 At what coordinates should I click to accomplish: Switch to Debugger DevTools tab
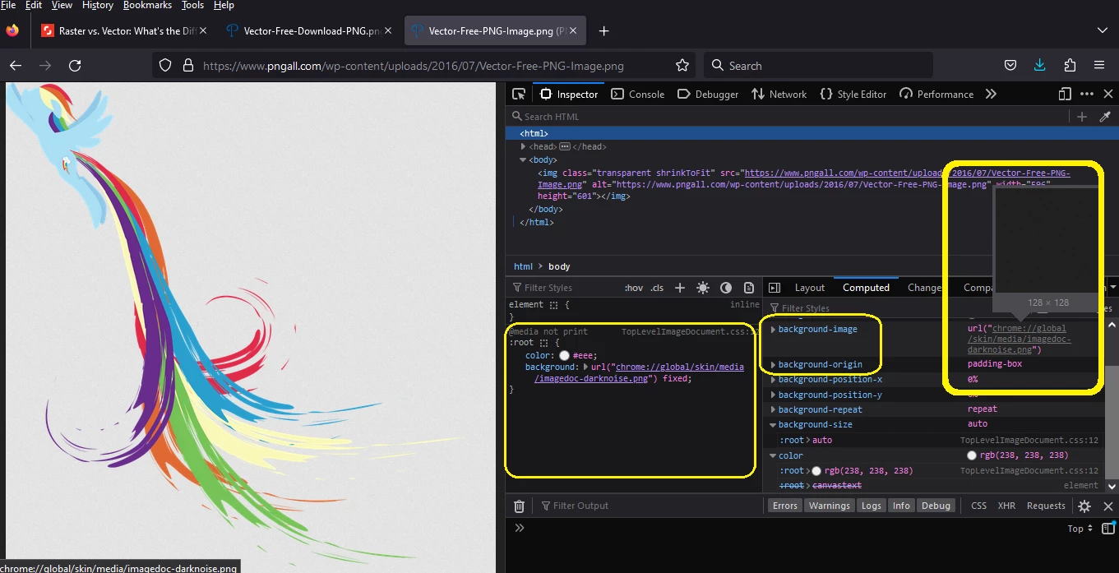click(708, 95)
